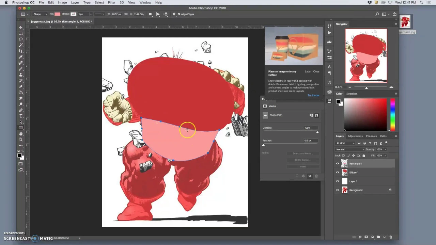The height and width of the screenshot is (245, 436).
Task: Open the gear geometry options dropdown
Action: coord(174,14)
